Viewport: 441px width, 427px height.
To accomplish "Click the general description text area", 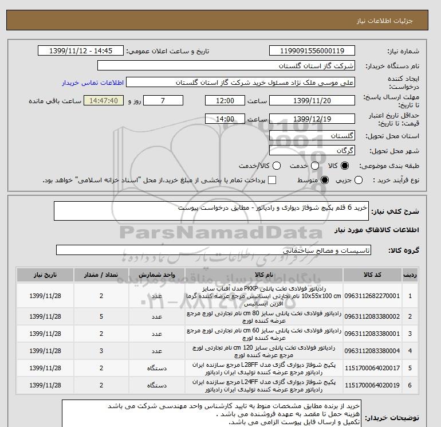I will coord(211,211).
